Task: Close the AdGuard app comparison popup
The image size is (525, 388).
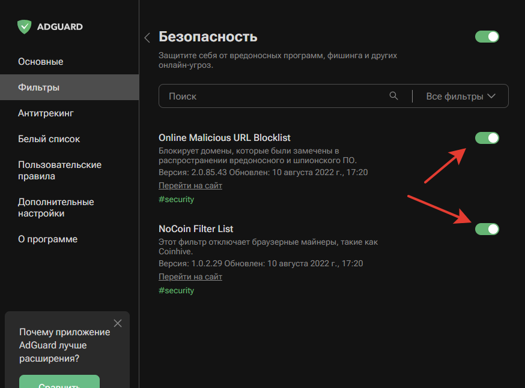Action: [118, 323]
